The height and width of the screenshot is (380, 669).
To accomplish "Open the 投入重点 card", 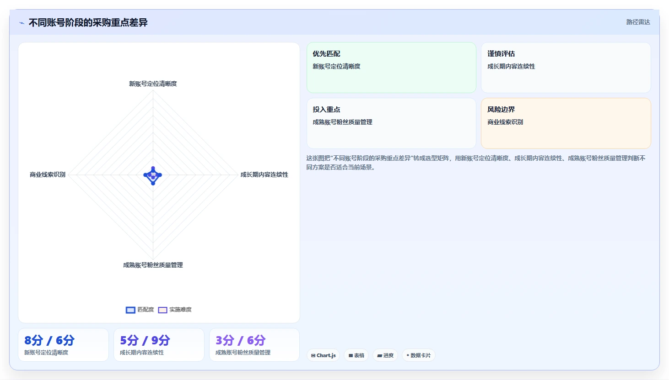I will 391,123.
